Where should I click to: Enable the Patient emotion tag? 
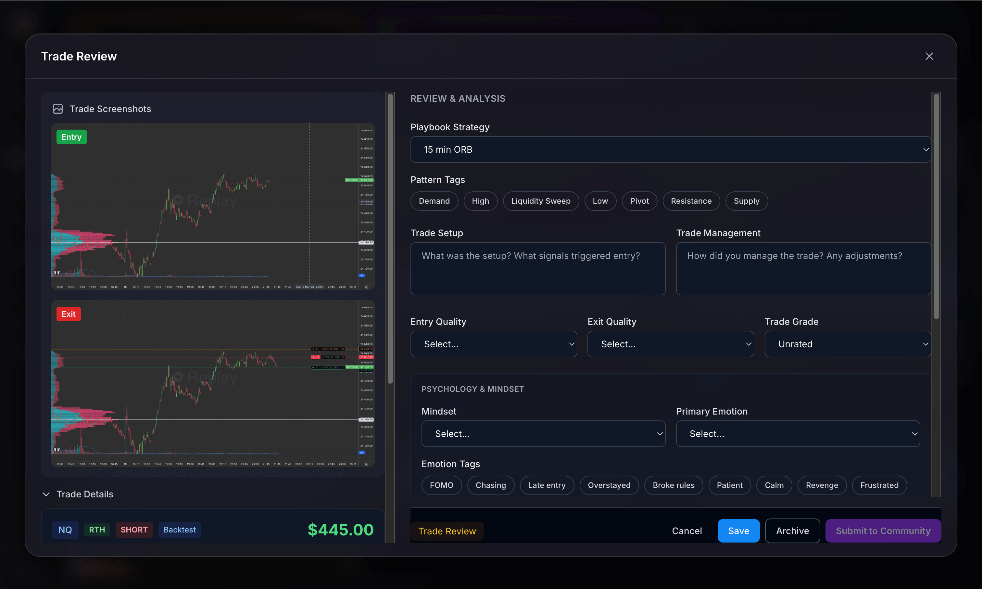point(729,485)
